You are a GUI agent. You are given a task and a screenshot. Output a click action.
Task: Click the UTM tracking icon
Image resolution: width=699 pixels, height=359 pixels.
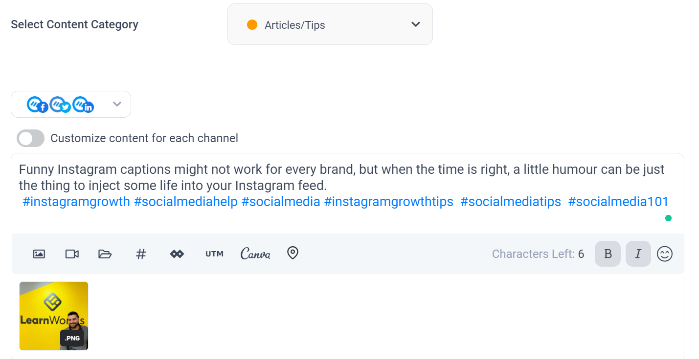click(214, 253)
